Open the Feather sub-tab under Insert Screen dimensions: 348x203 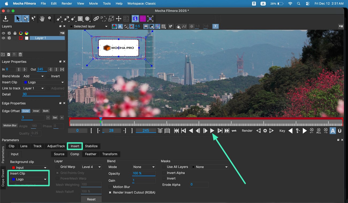[90, 154]
